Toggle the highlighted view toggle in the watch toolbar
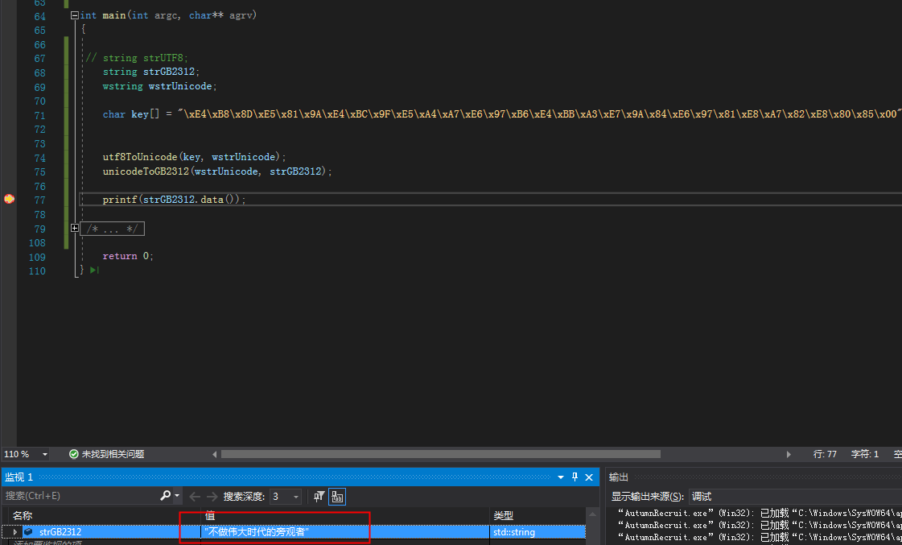Image resolution: width=902 pixels, height=545 pixels. (x=337, y=496)
